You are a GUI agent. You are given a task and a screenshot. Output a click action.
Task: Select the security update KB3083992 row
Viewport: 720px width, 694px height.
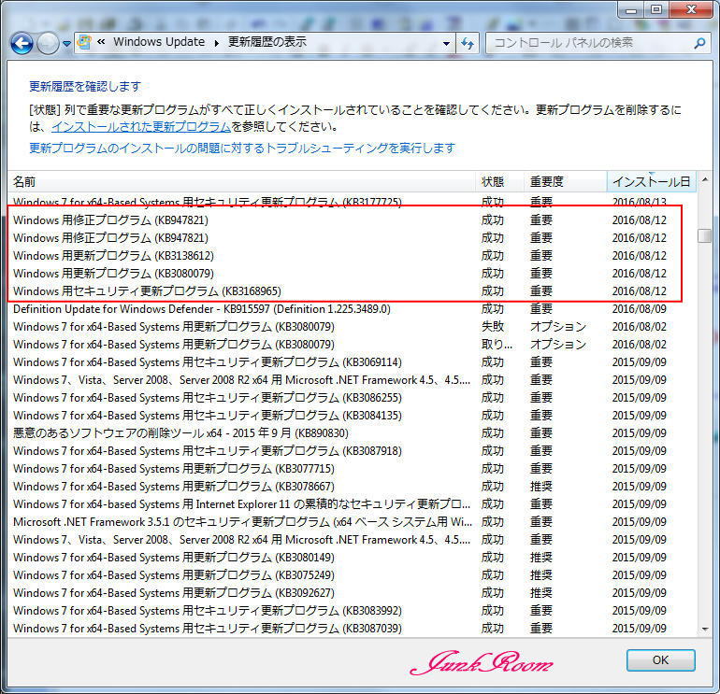(352, 611)
